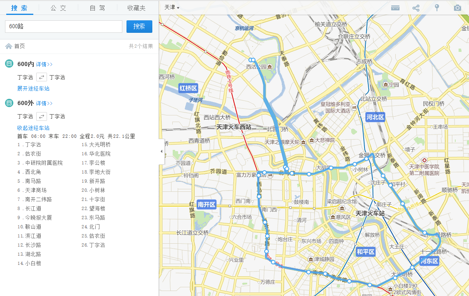Click the bus icon beside 600内
Viewport: 469px width, 296px height.
point(9,64)
